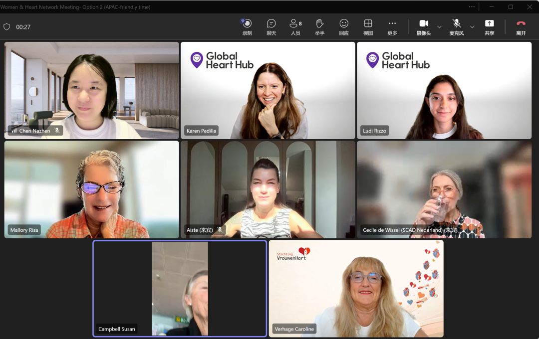539x339 pixels.
Task: Minimize the Teams meeting window
Action: coord(492,6)
